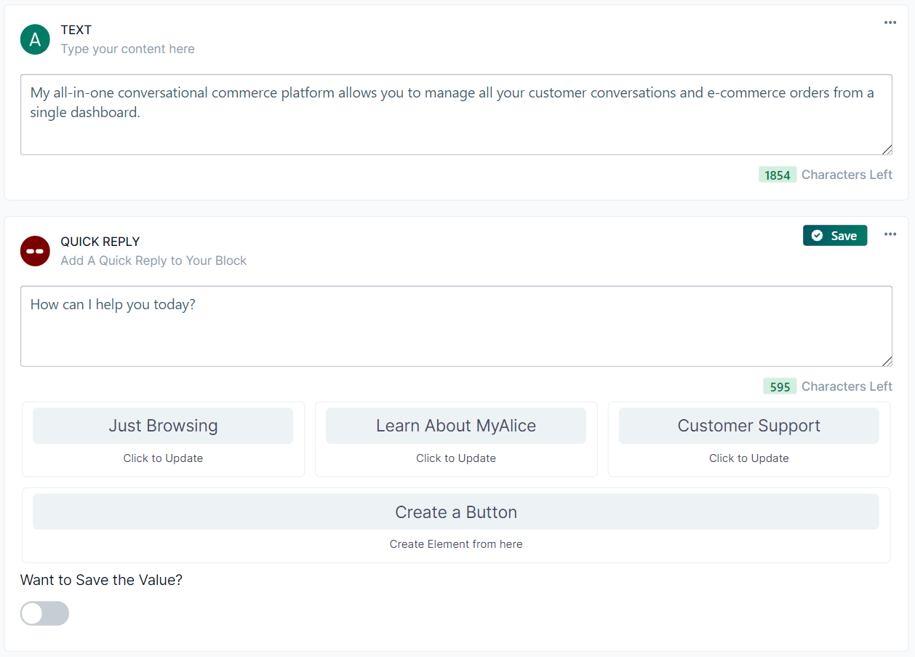Click the Quick Reply textarea resize handle
Viewport: 915px width, 657px height.
coord(887,362)
